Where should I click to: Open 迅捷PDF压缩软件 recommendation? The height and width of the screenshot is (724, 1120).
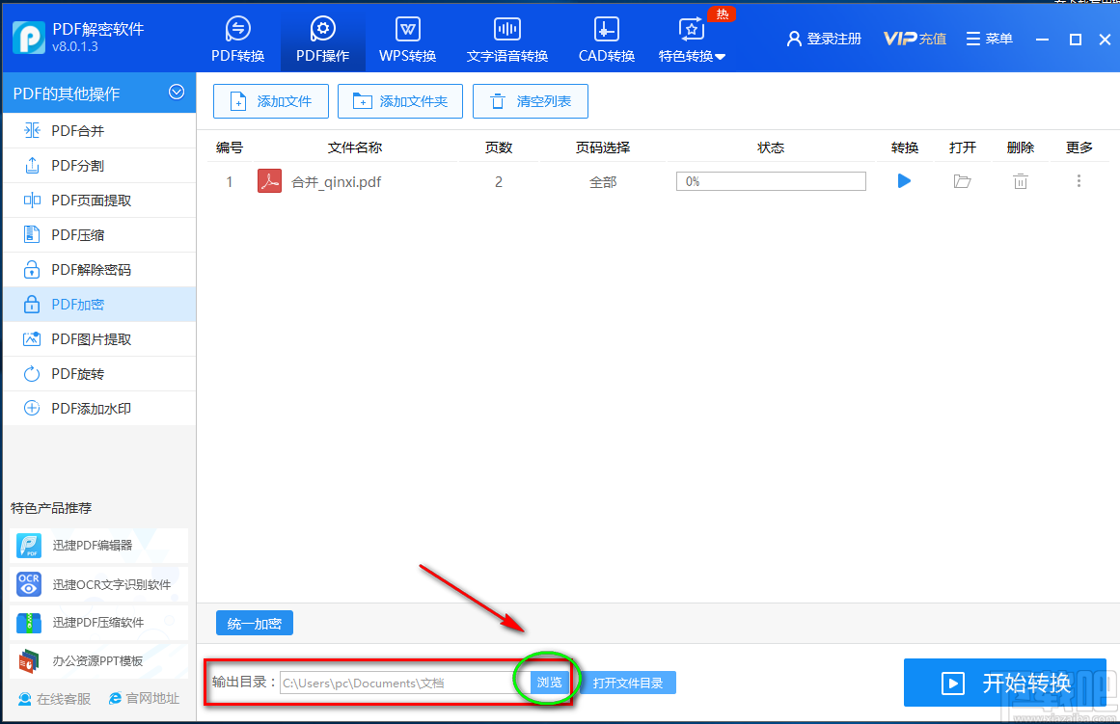point(98,623)
